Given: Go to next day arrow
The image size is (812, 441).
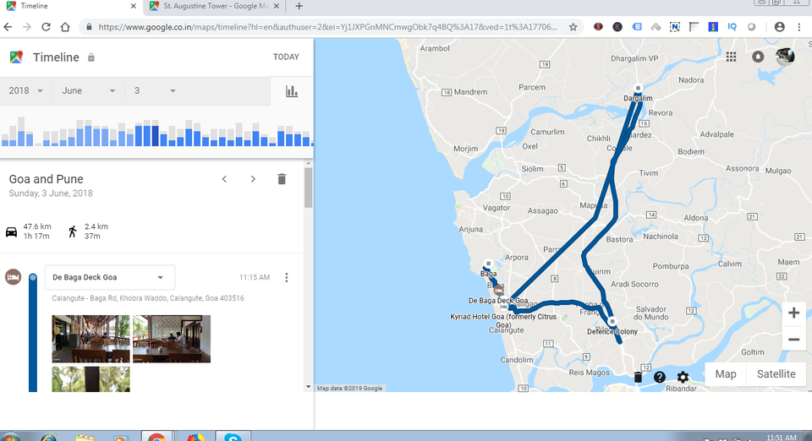Looking at the screenshot, I should [253, 179].
